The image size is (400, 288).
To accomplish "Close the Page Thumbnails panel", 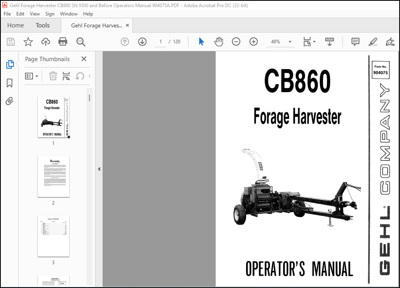I will [x=83, y=59].
